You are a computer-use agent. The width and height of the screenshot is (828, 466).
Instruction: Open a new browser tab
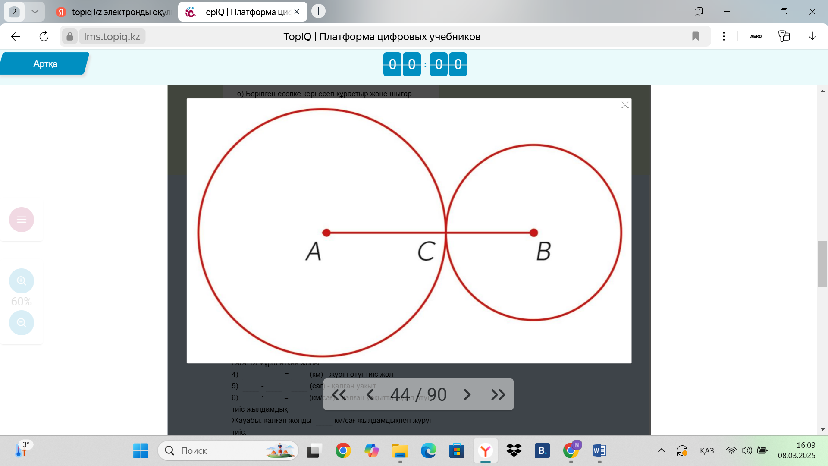[318, 12]
